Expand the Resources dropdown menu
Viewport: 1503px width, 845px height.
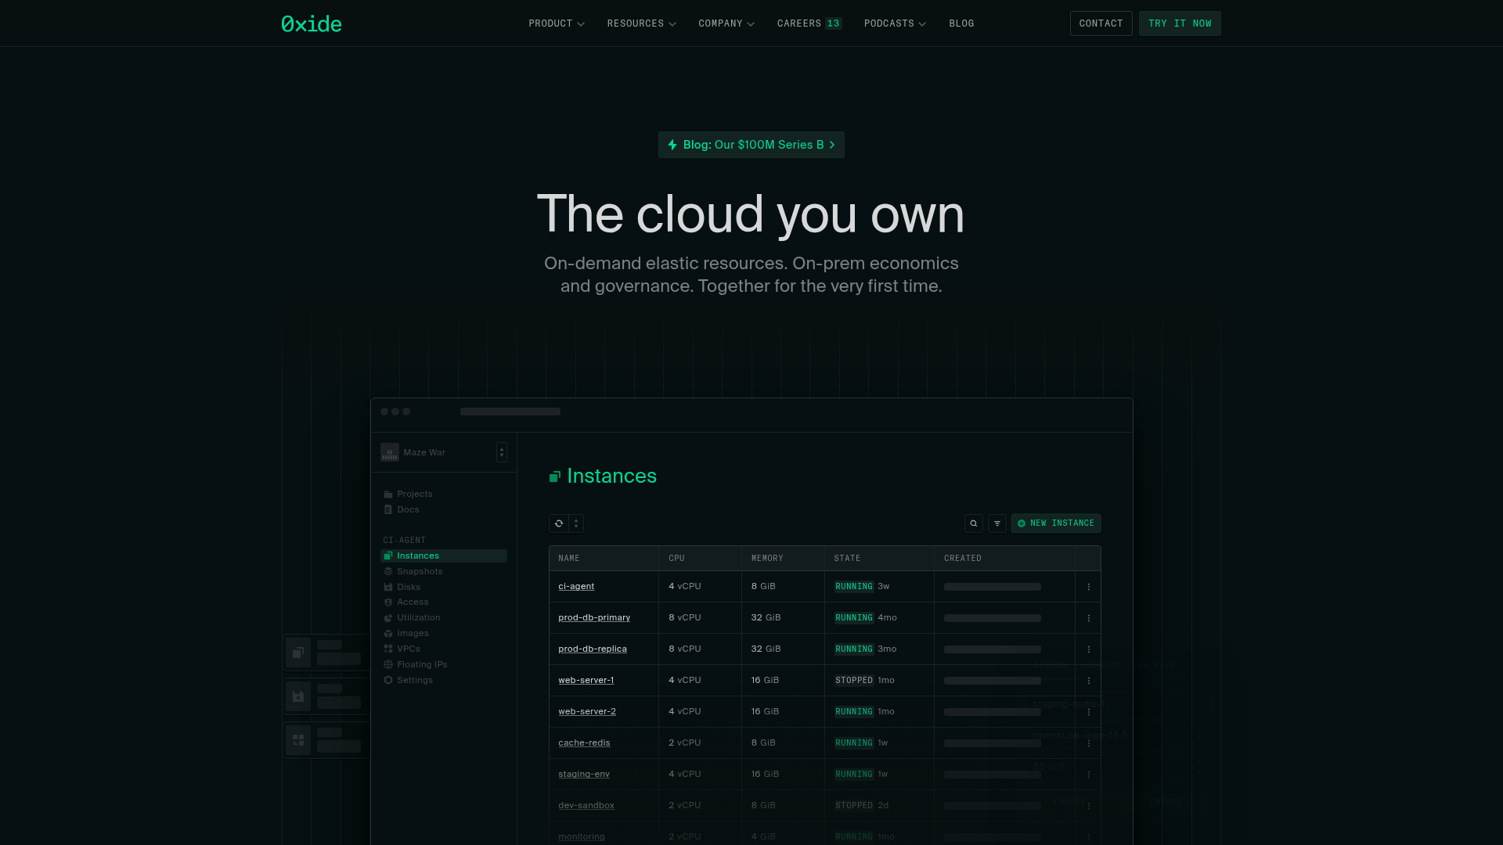[x=641, y=23]
